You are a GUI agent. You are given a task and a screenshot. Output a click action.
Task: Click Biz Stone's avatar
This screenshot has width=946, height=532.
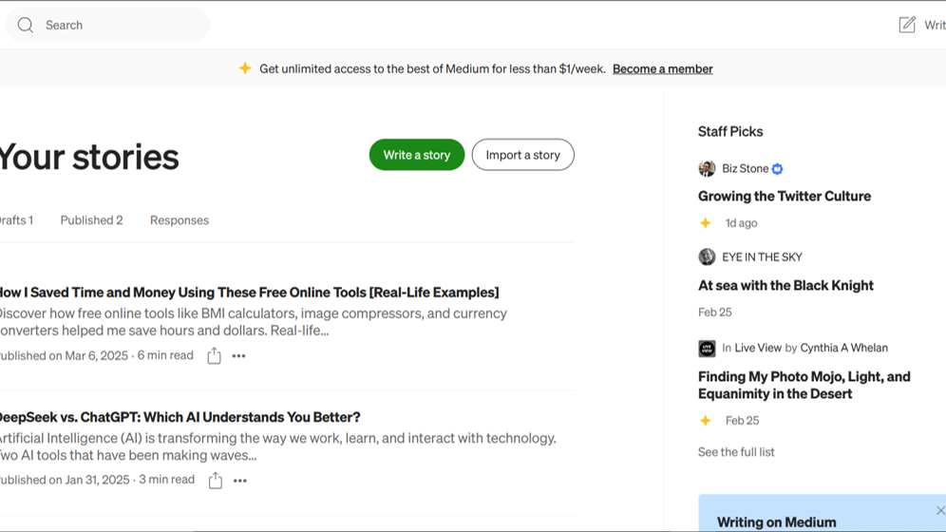pos(707,169)
